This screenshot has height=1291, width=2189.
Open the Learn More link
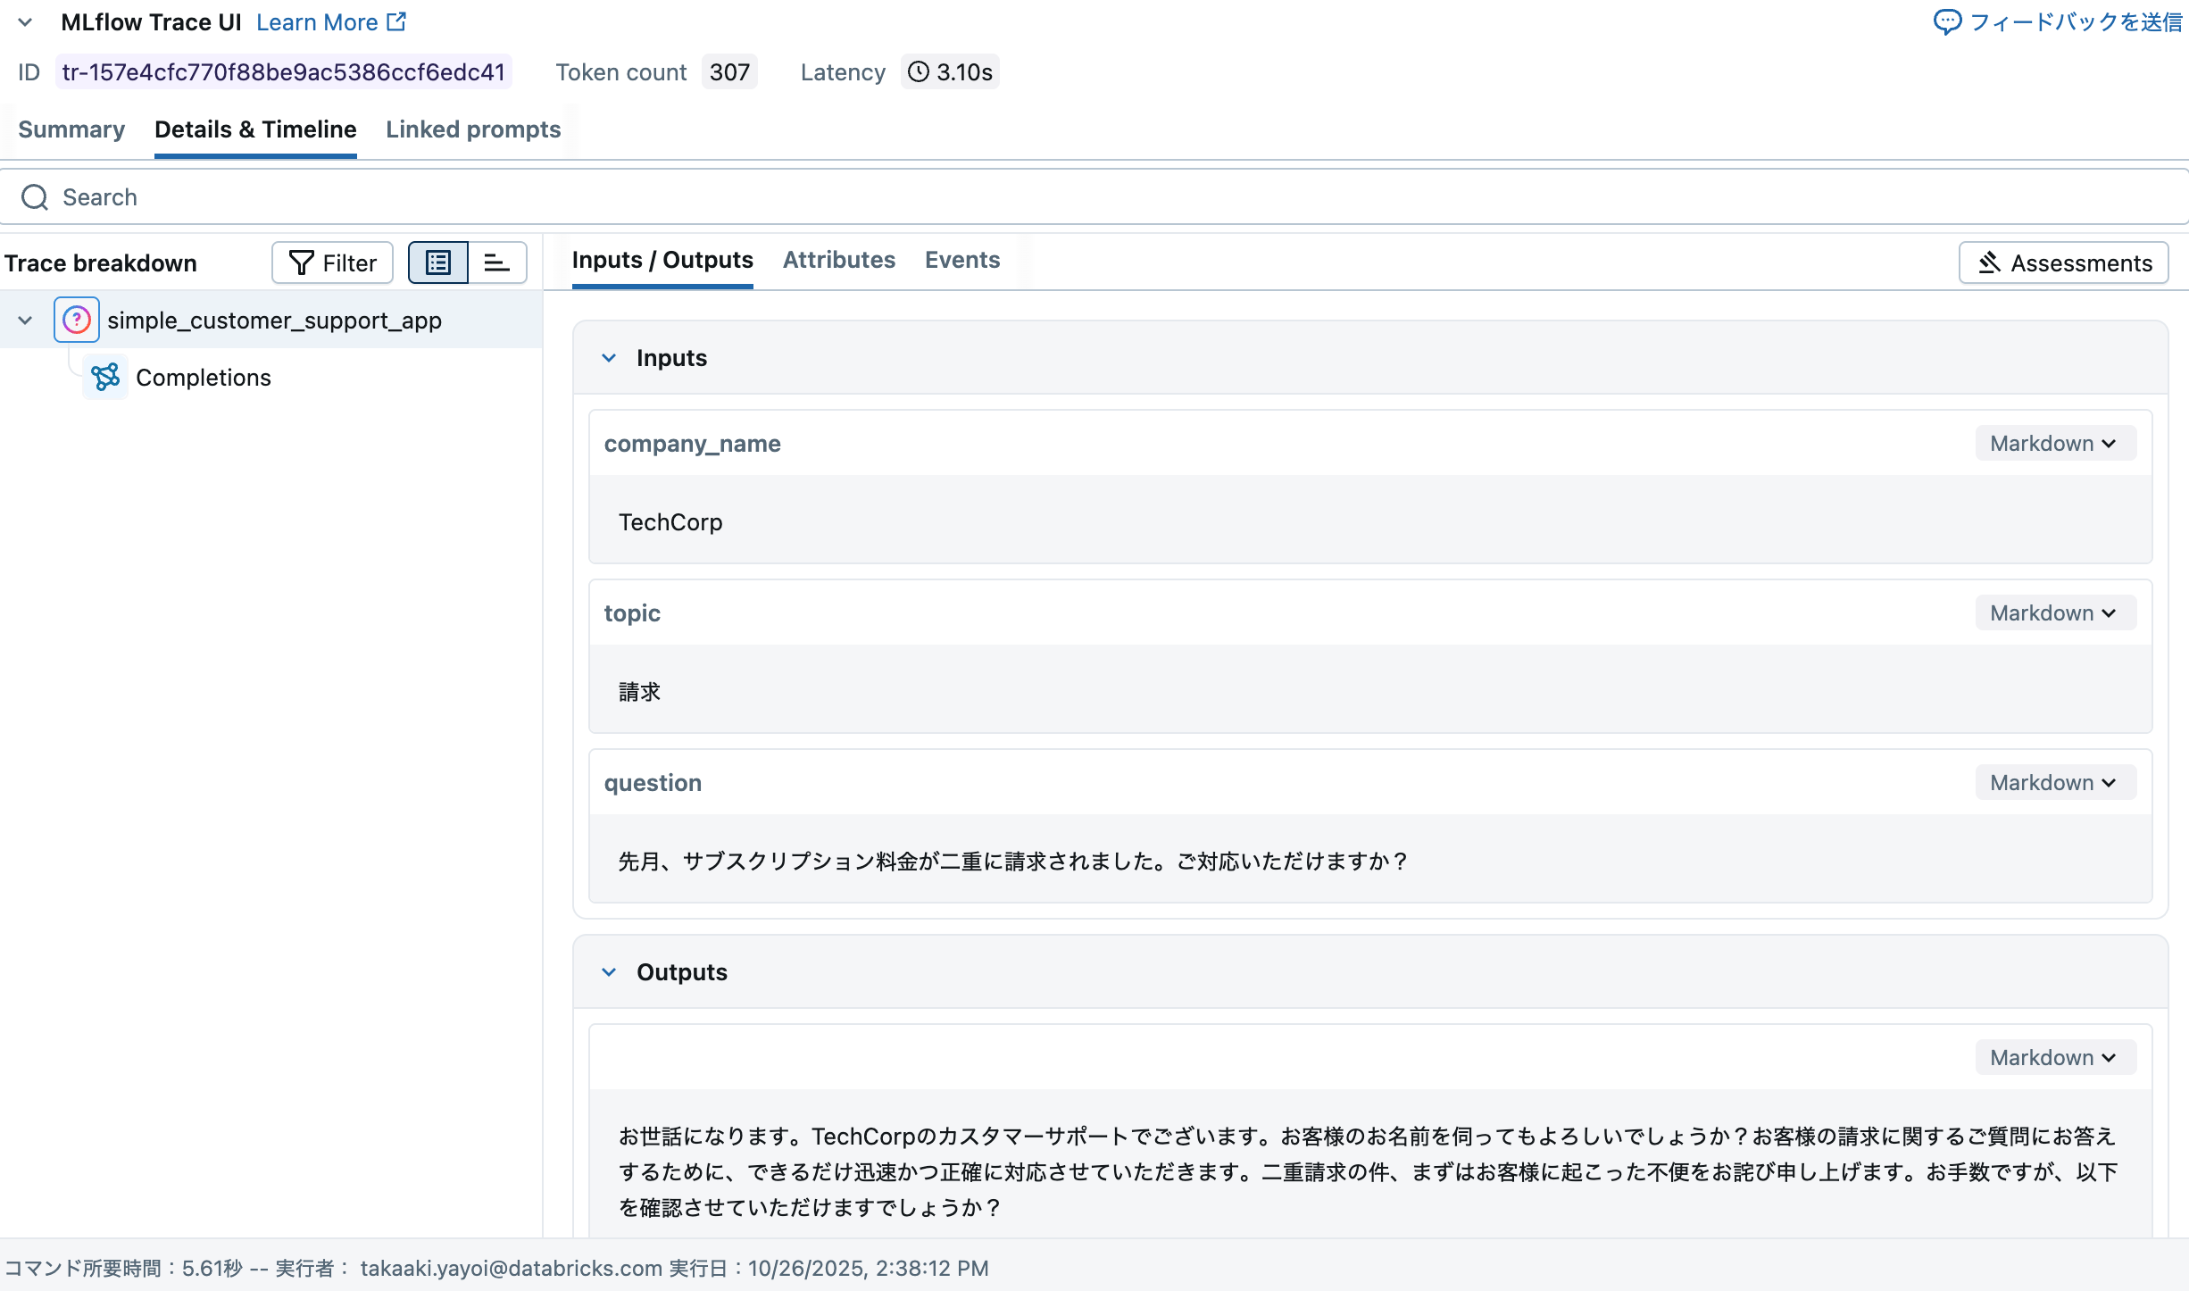click(x=319, y=21)
